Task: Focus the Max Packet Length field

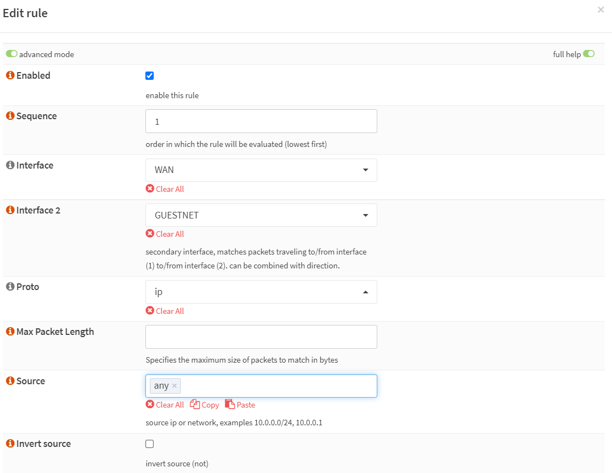Action: pos(261,337)
